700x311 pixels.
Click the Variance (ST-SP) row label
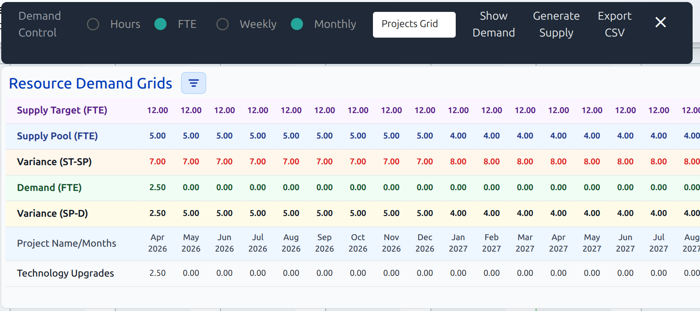pos(54,162)
